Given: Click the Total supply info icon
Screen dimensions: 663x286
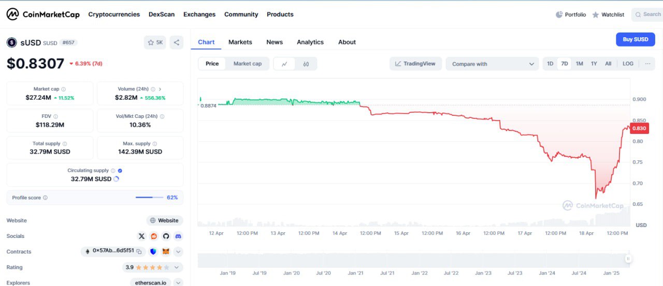Looking at the screenshot, I should point(65,144).
